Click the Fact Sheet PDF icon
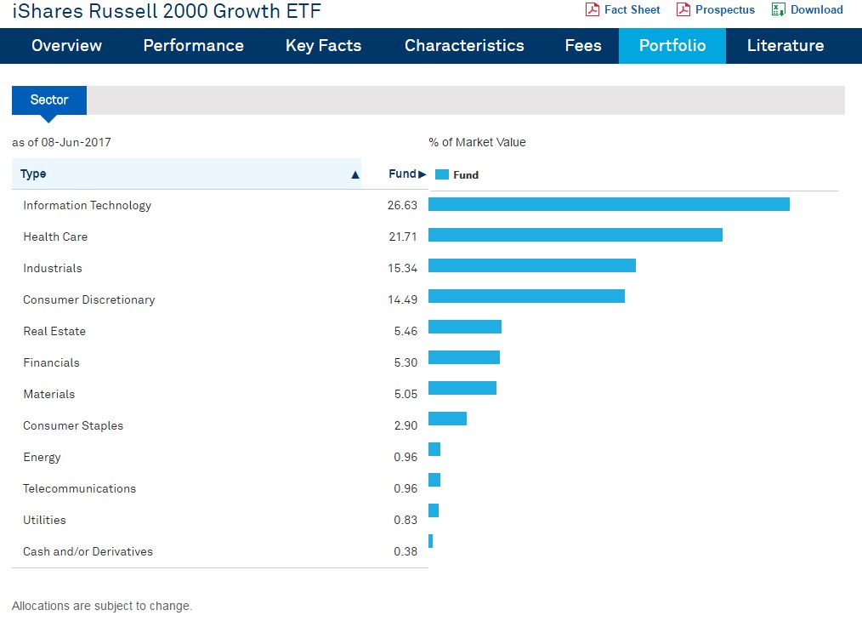This screenshot has width=862, height=644. point(592,9)
